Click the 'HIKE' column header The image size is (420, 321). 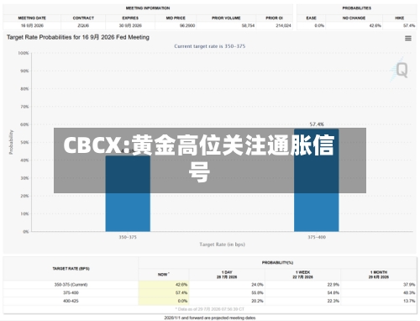[400, 18]
